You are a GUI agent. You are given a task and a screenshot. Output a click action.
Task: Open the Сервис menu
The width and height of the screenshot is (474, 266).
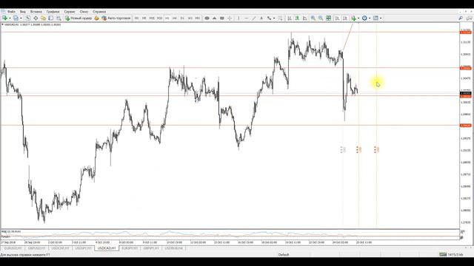70,12
